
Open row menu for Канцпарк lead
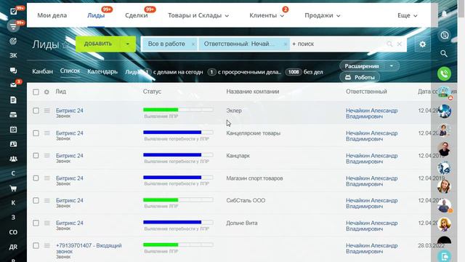(46, 156)
